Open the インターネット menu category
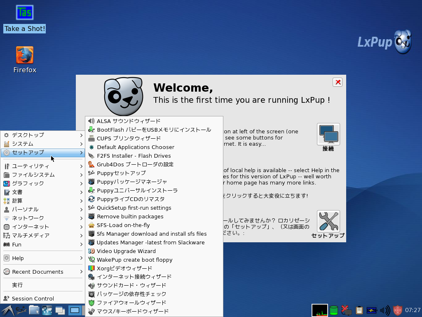422x317 pixels. click(43, 227)
